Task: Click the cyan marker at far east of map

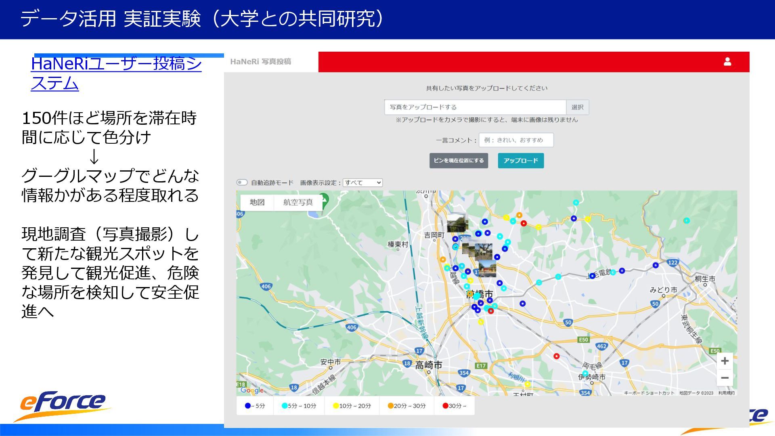Action: [x=686, y=220]
